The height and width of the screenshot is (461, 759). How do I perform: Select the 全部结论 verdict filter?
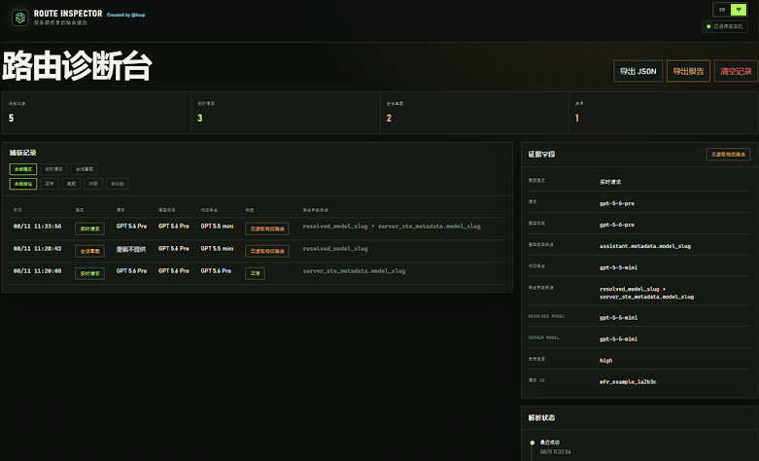pos(23,184)
